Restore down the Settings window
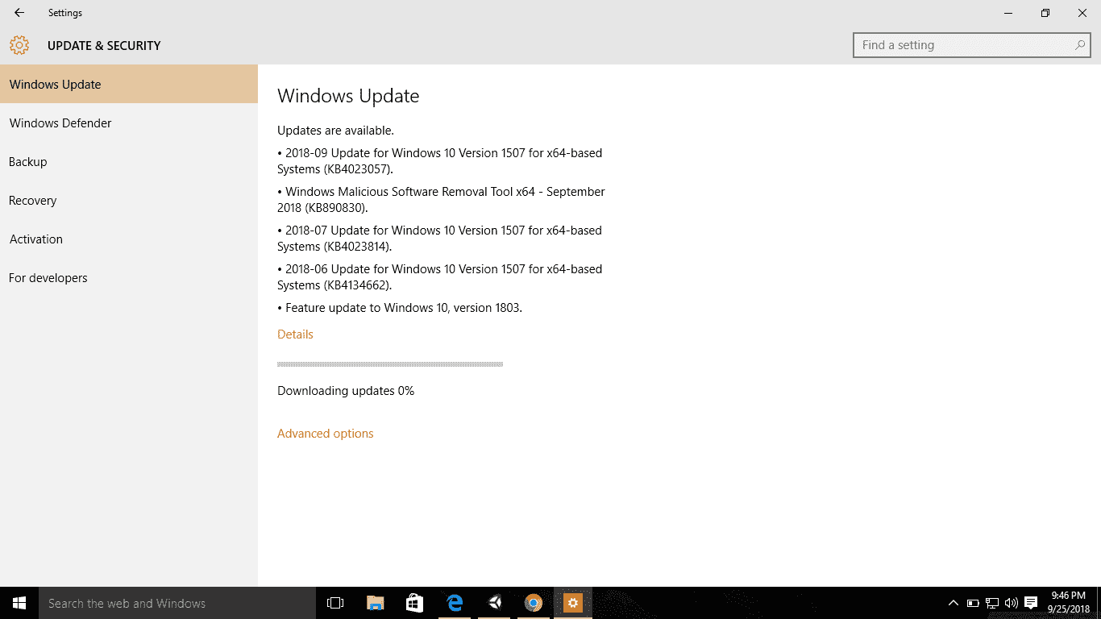 coord(1045,13)
